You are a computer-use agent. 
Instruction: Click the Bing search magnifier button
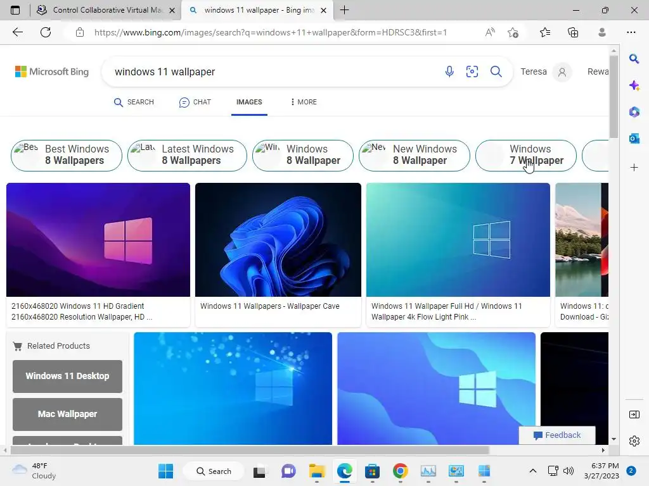tap(496, 72)
